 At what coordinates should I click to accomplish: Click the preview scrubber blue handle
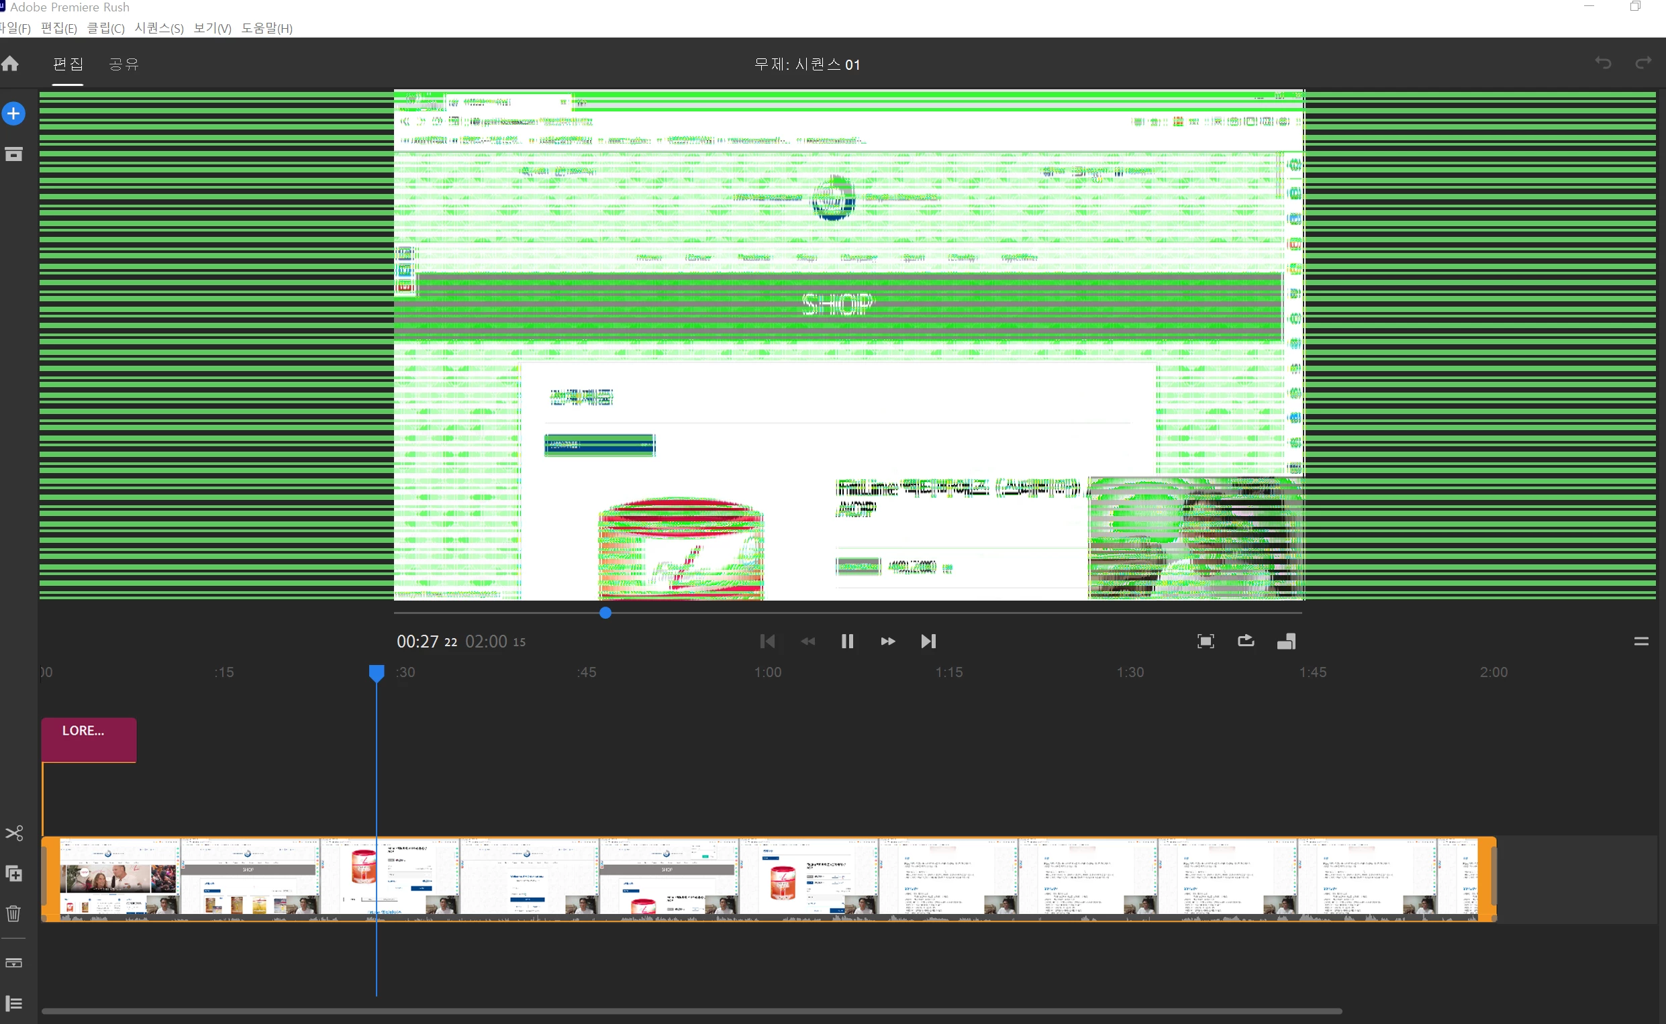(605, 613)
